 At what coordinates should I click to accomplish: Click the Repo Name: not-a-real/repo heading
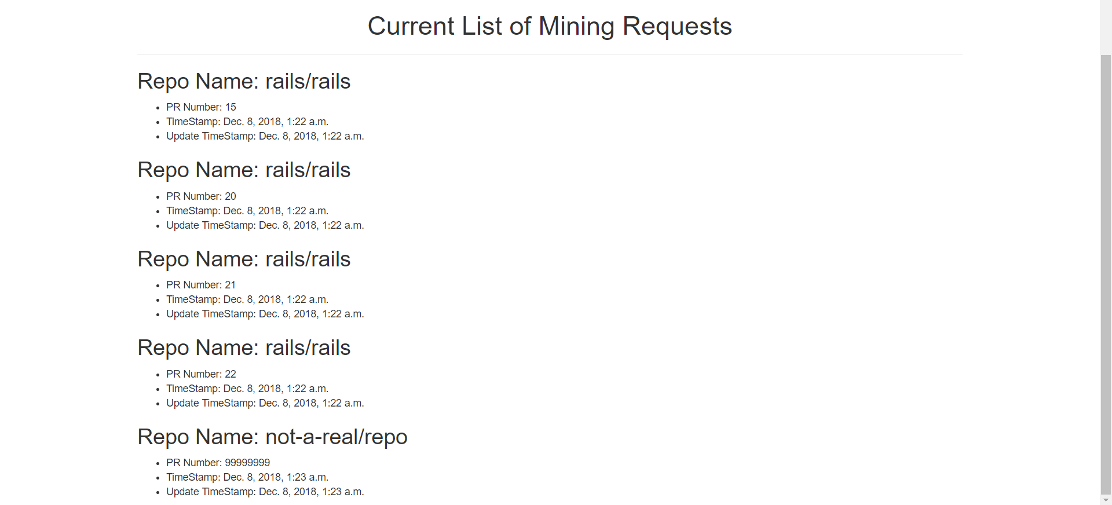point(272,437)
